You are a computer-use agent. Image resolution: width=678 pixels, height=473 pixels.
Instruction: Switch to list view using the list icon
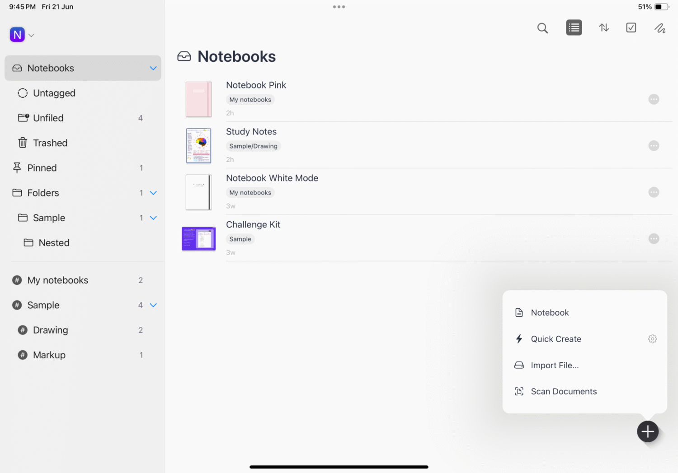point(574,28)
